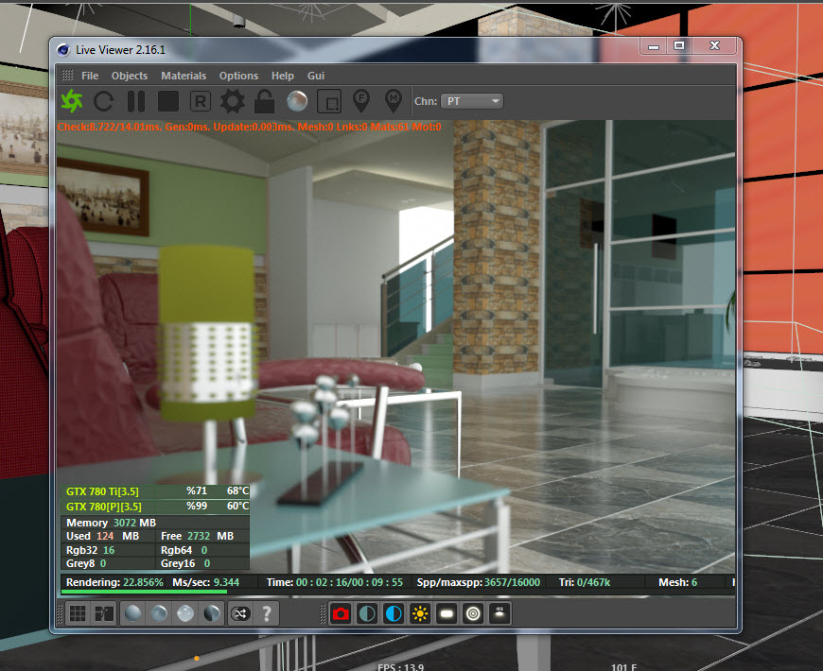This screenshot has width=823, height=671.
Task: Click the Octane send scene icon
Action: coord(72,100)
